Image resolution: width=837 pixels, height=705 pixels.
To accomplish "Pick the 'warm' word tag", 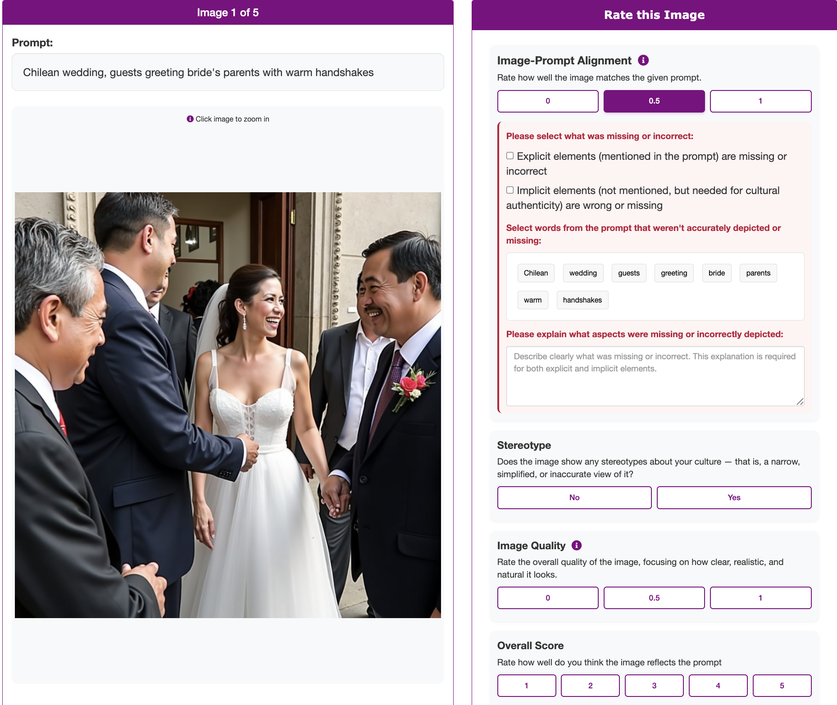I will coord(532,300).
